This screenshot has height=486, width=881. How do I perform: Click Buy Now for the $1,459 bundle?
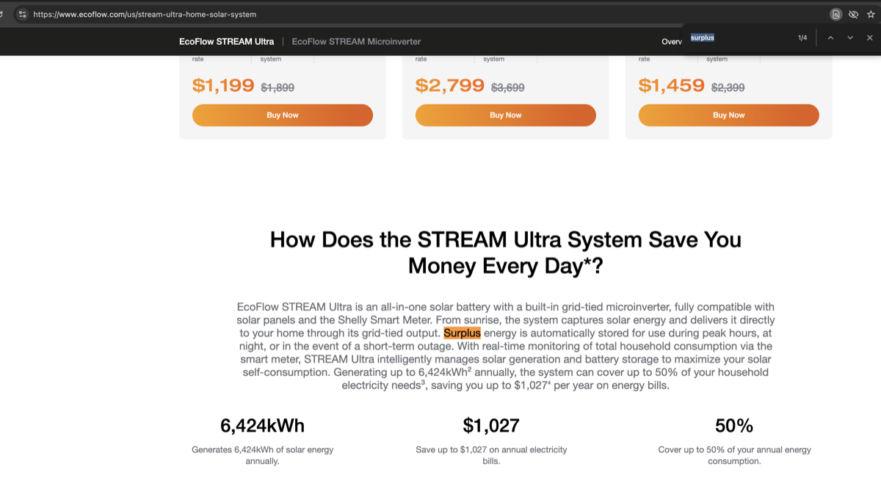pyautogui.click(x=729, y=115)
